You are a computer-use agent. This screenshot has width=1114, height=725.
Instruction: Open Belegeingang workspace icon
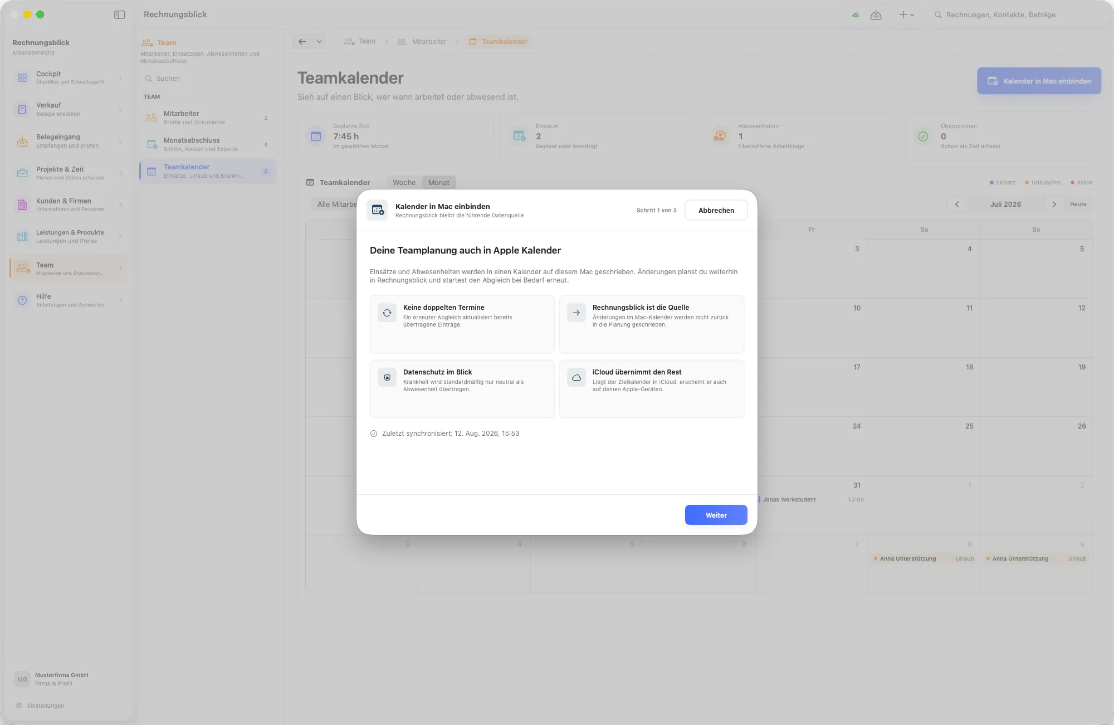tap(22, 142)
